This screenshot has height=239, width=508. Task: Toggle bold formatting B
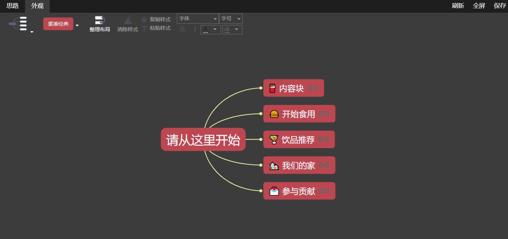point(182,29)
